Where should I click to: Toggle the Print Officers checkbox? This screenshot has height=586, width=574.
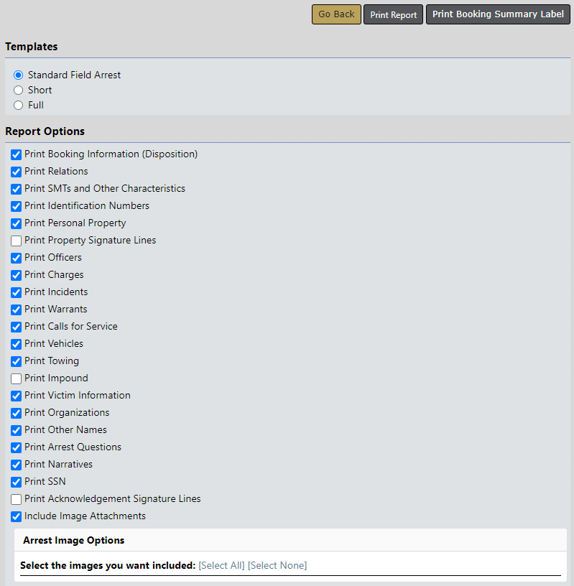pyautogui.click(x=17, y=258)
